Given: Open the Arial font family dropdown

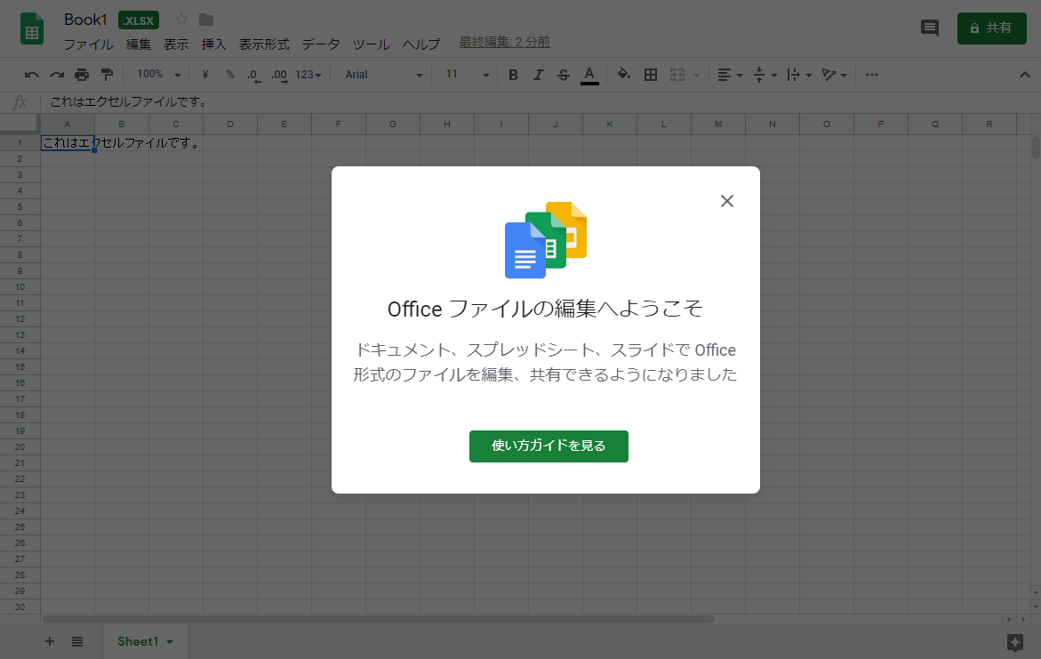Looking at the screenshot, I should click(384, 75).
